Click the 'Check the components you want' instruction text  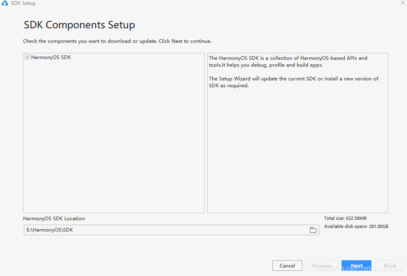coord(117,41)
